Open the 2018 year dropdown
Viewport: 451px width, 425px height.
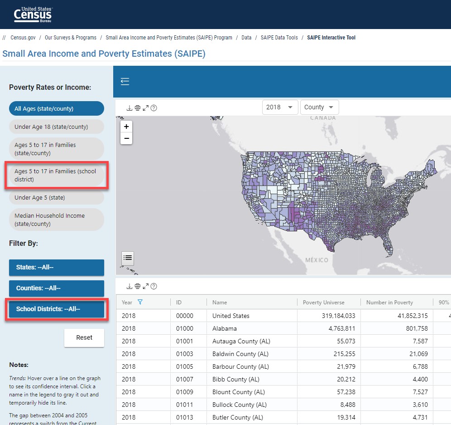[x=280, y=107]
